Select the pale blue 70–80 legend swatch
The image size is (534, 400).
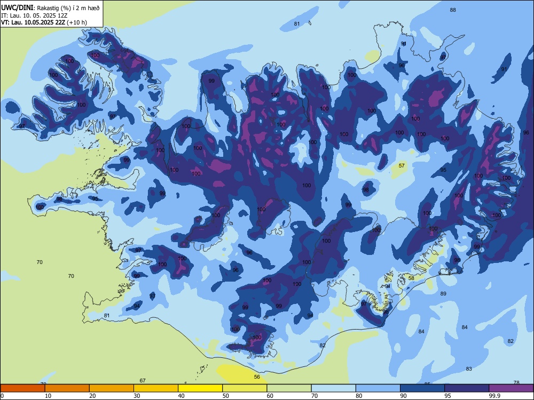[333, 388]
